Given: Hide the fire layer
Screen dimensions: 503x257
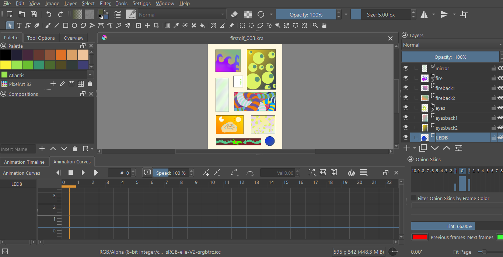Looking at the screenshot, I should 406,78.
